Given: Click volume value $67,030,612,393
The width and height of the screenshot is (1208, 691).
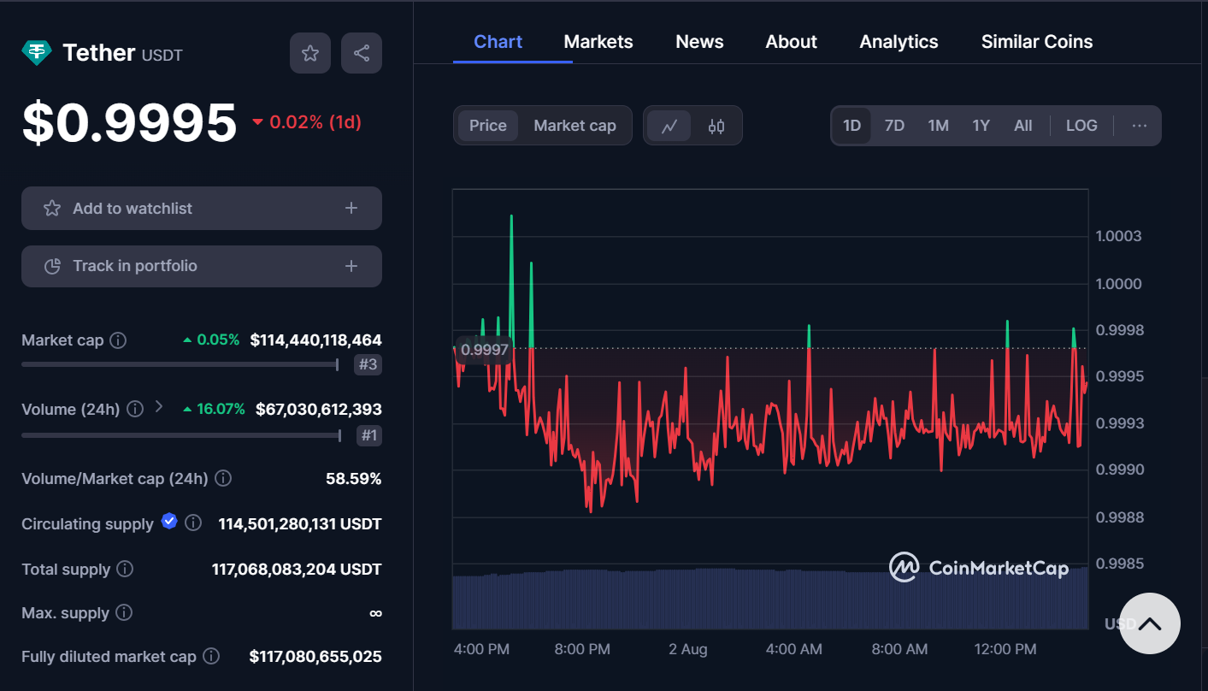Looking at the screenshot, I should (x=319, y=409).
